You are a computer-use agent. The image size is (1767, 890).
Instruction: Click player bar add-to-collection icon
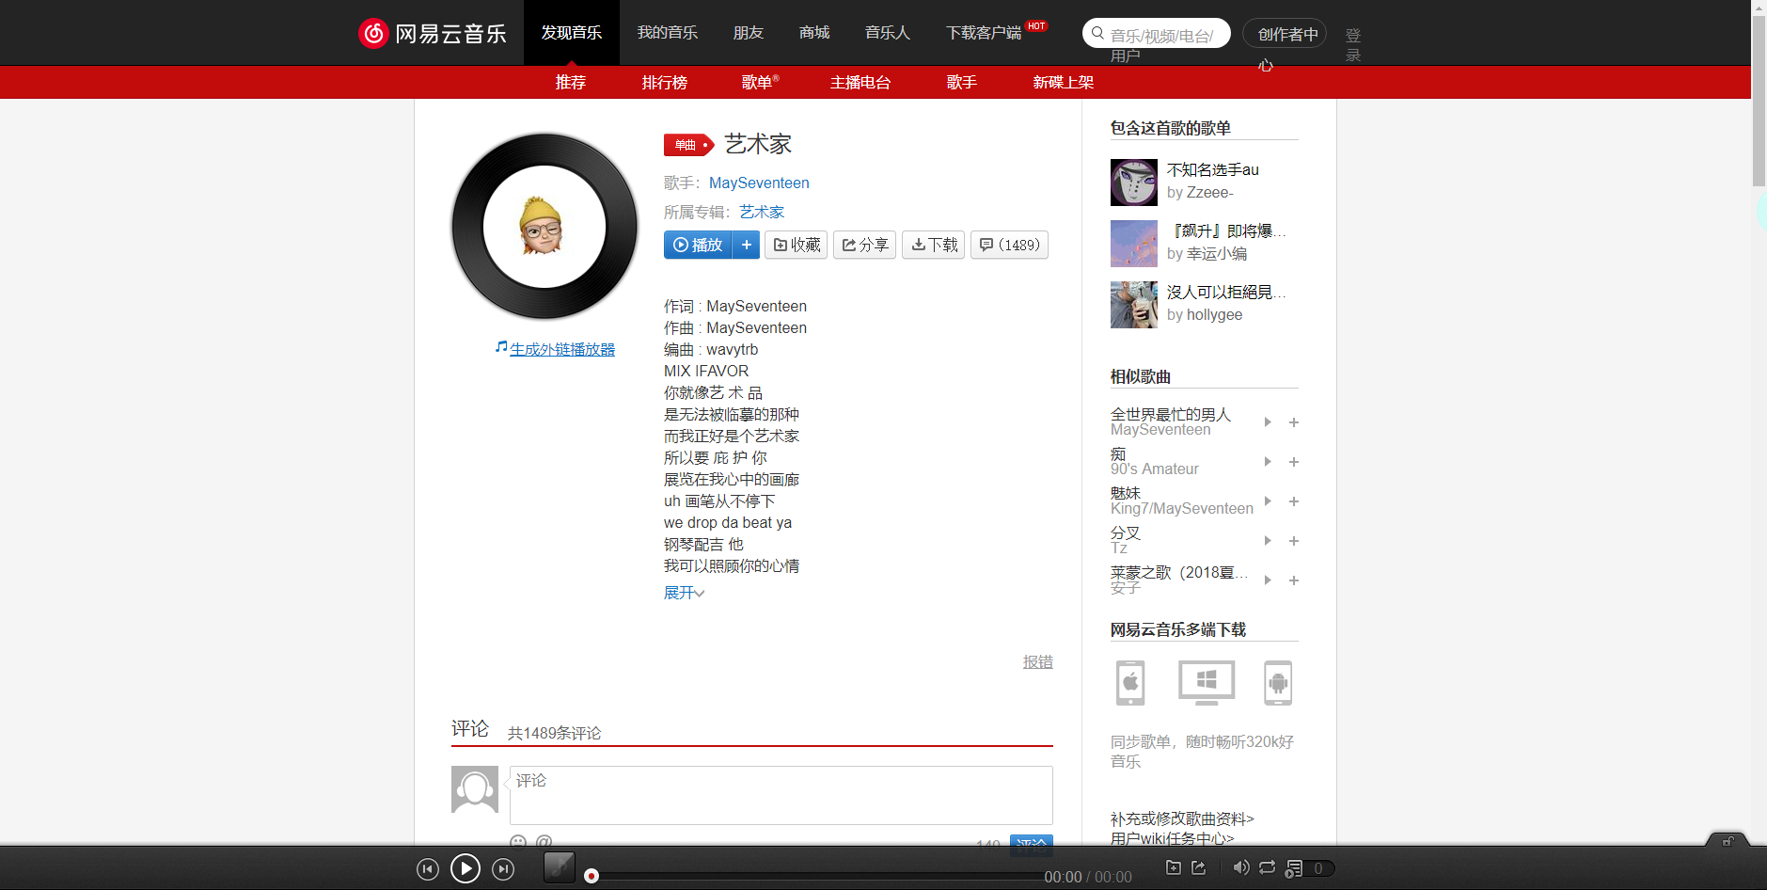tap(1173, 867)
